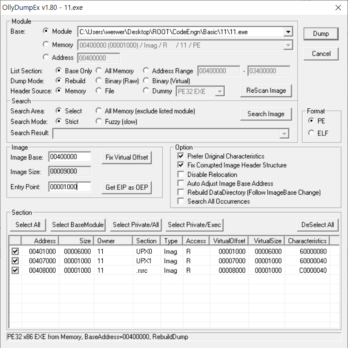Select characteristics value C0000040

pos(313,270)
